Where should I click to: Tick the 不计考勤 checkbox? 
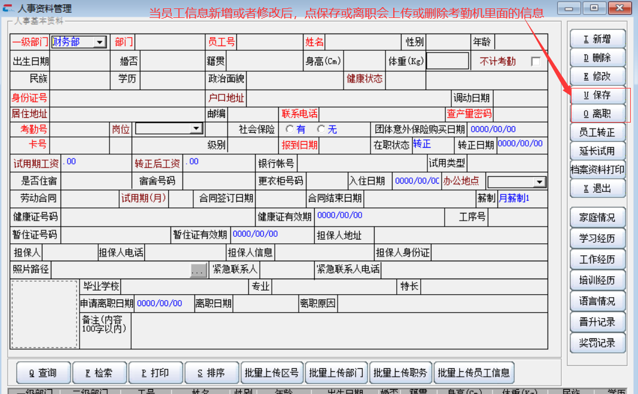tap(536, 62)
